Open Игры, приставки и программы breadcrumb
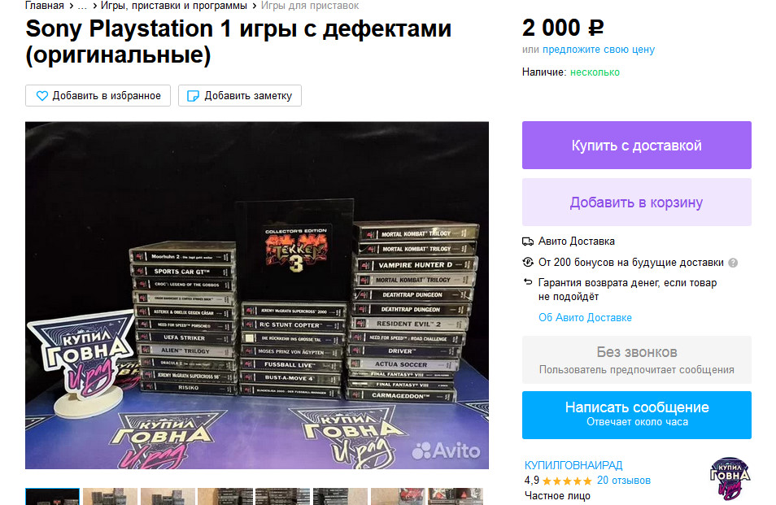This screenshot has height=505, width=776. click(174, 6)
